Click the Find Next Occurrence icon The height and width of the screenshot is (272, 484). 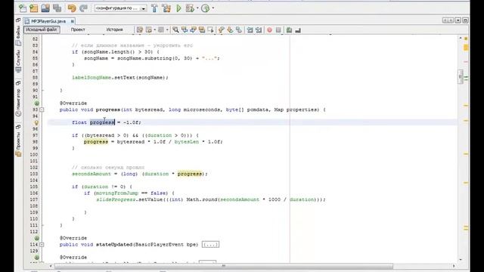(x=194, y=30)
